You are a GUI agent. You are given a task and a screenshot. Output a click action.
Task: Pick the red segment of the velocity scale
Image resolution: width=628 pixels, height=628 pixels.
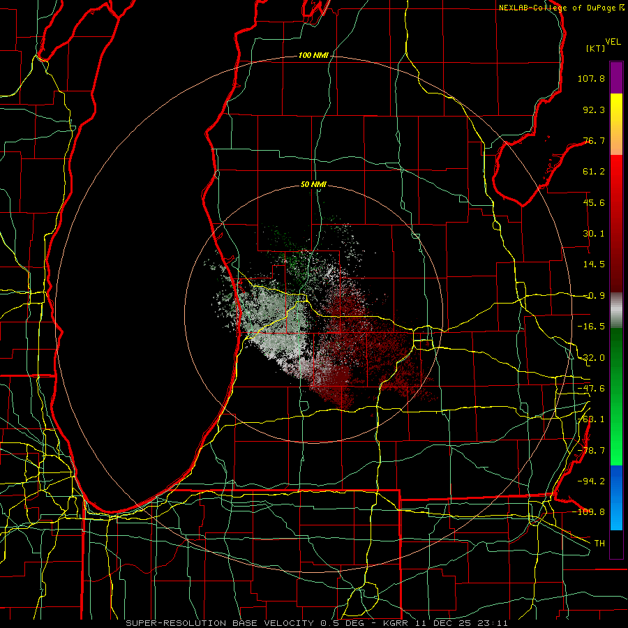[x=616, y=223]
